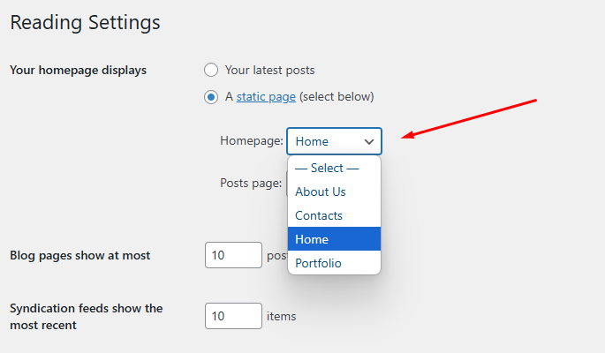Click the partially hidden Posts page dropdown
The height and width of the screenshot is (353, 605).
285,184
